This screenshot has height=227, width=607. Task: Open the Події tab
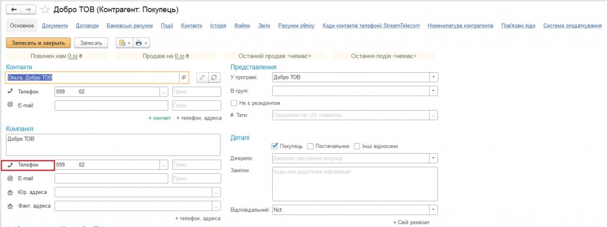point(167,26)
